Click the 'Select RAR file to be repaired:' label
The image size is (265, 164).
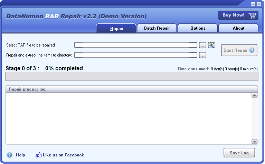tap(31, 45)
